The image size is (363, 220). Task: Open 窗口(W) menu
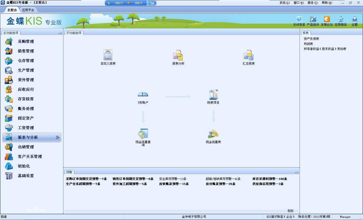[x=299, y=3]
